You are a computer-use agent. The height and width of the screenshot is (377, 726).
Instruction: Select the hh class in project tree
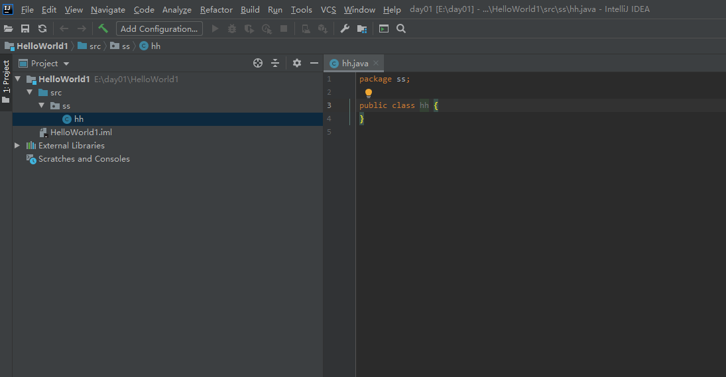tap(168, 119)
